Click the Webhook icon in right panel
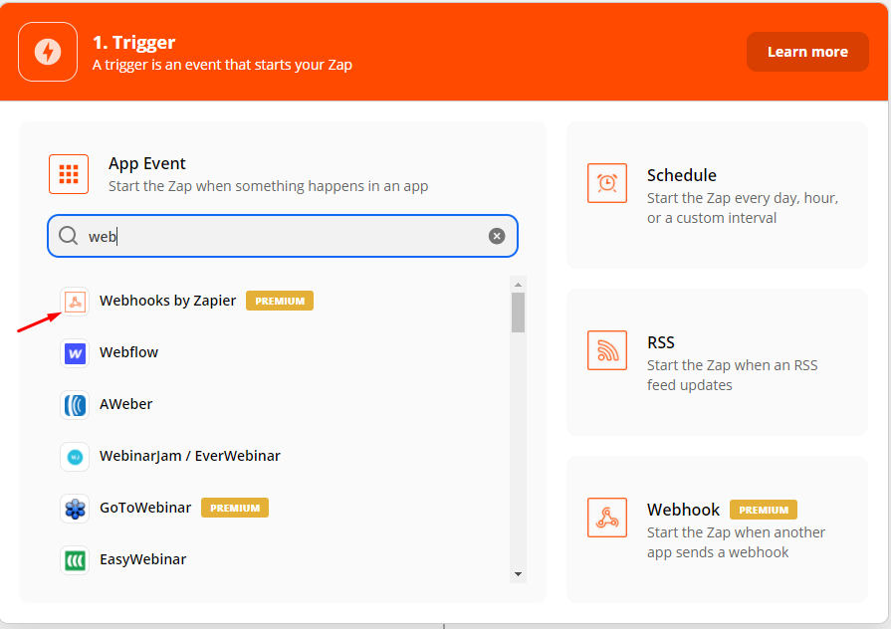 click(x=607, y=518)
